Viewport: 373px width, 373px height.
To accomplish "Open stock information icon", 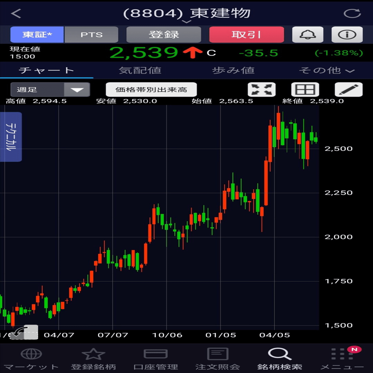I will pyautogui.click(x=347, y=35).
